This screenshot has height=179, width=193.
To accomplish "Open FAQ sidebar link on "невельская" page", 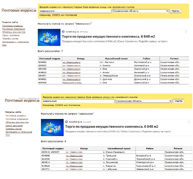I will pyautogui.click(x=8, y=135).
